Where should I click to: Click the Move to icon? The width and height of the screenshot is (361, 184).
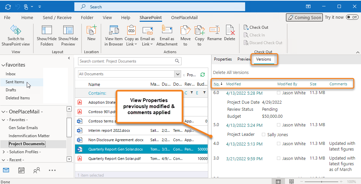(185, 30)
